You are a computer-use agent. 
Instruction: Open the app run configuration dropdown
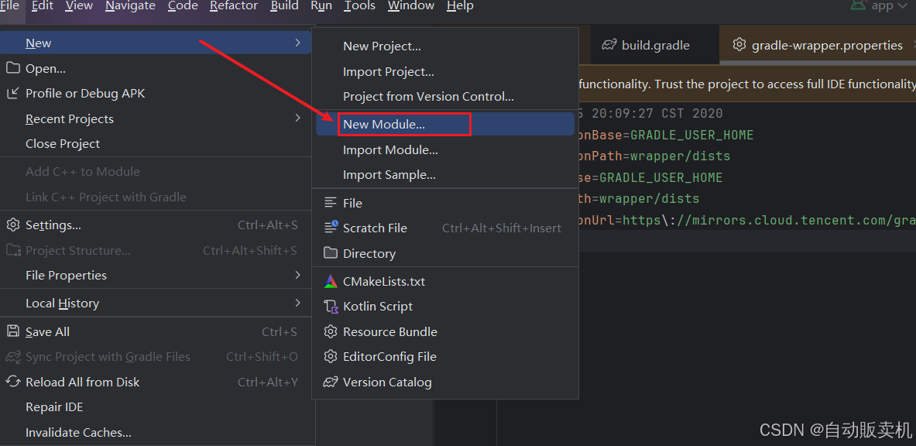tap(891, 6)
